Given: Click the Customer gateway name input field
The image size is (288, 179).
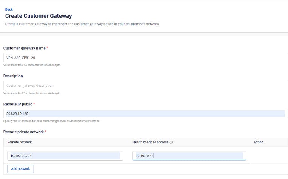Looking at the screenshot, I should click(x=145, y=58).
